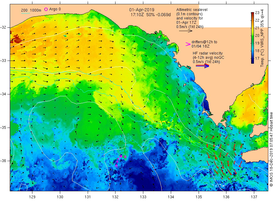Click the latitude label -34

[3, 94]
